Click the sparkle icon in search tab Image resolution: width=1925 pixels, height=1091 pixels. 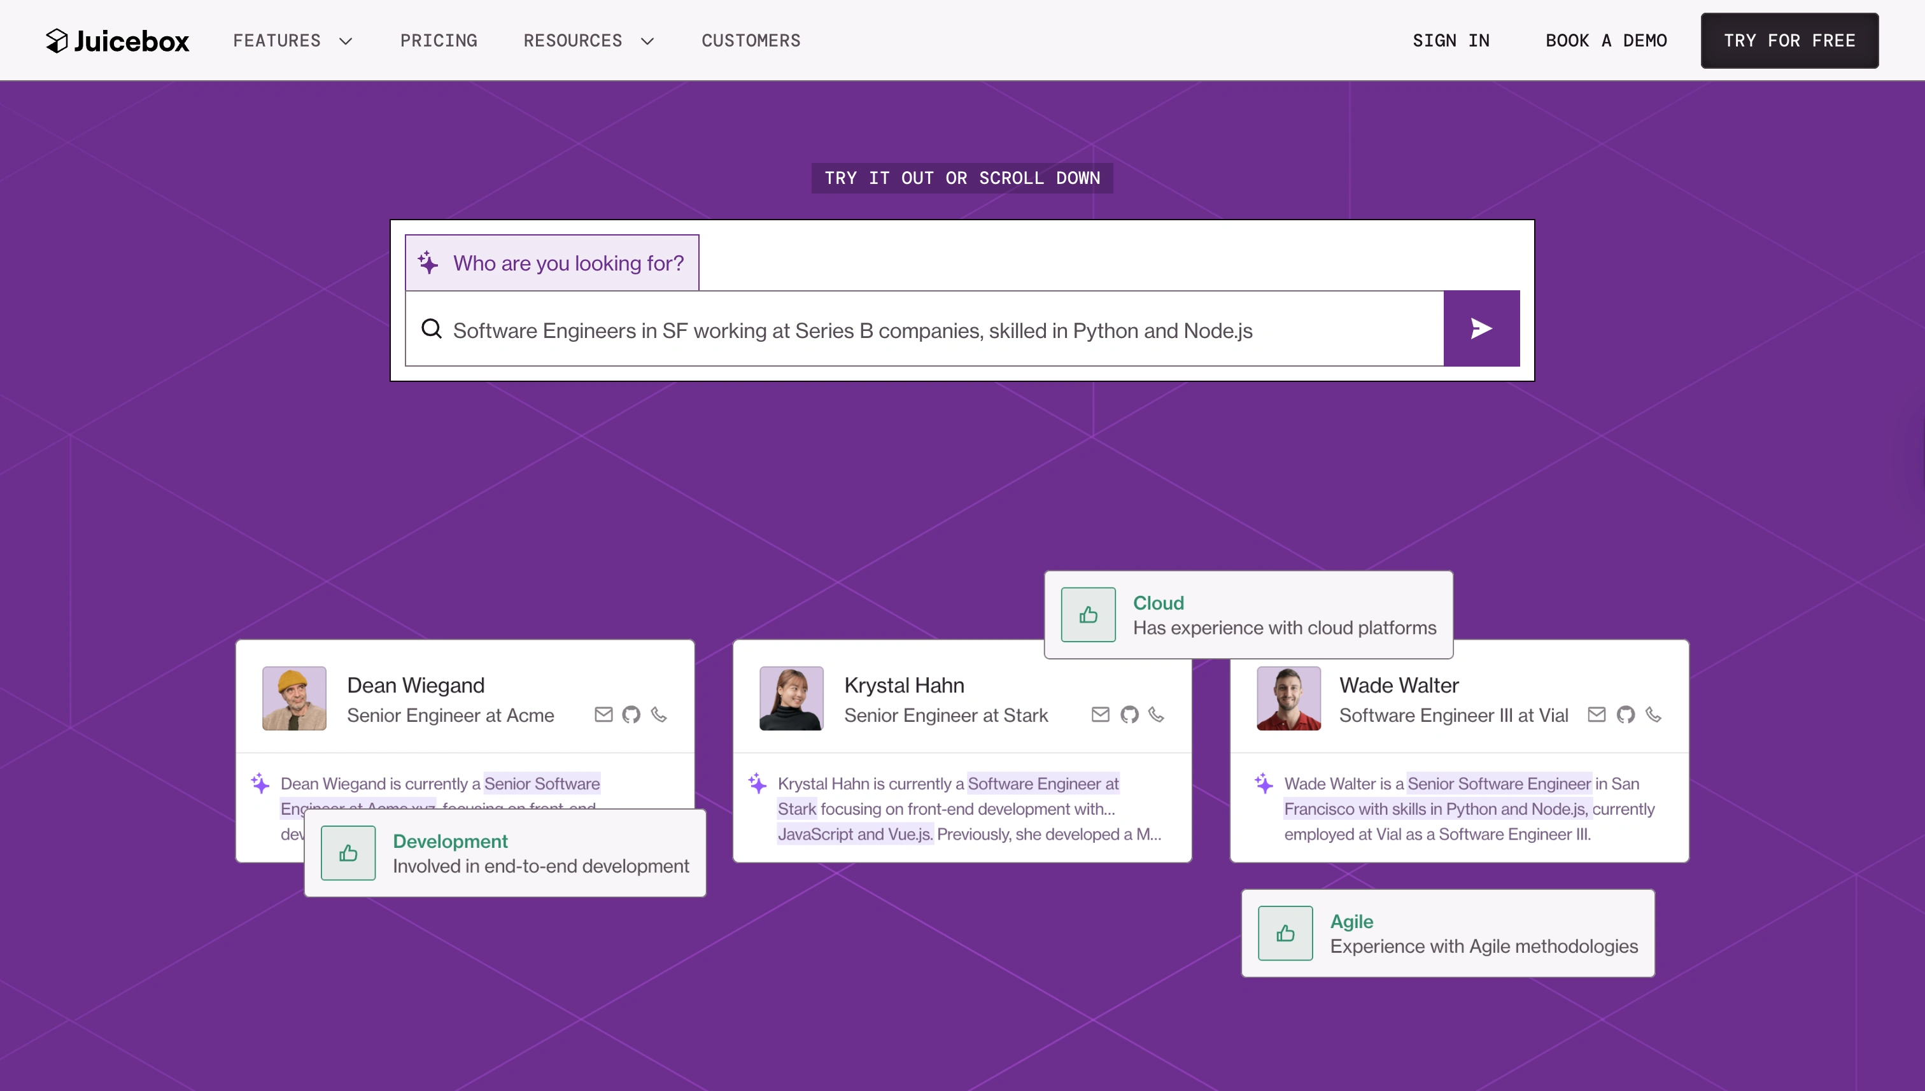428,262
